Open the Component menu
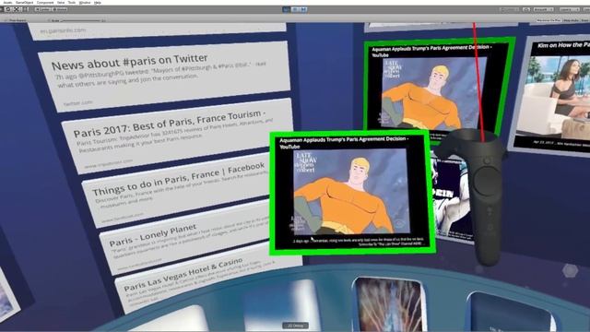 [45, 2]
